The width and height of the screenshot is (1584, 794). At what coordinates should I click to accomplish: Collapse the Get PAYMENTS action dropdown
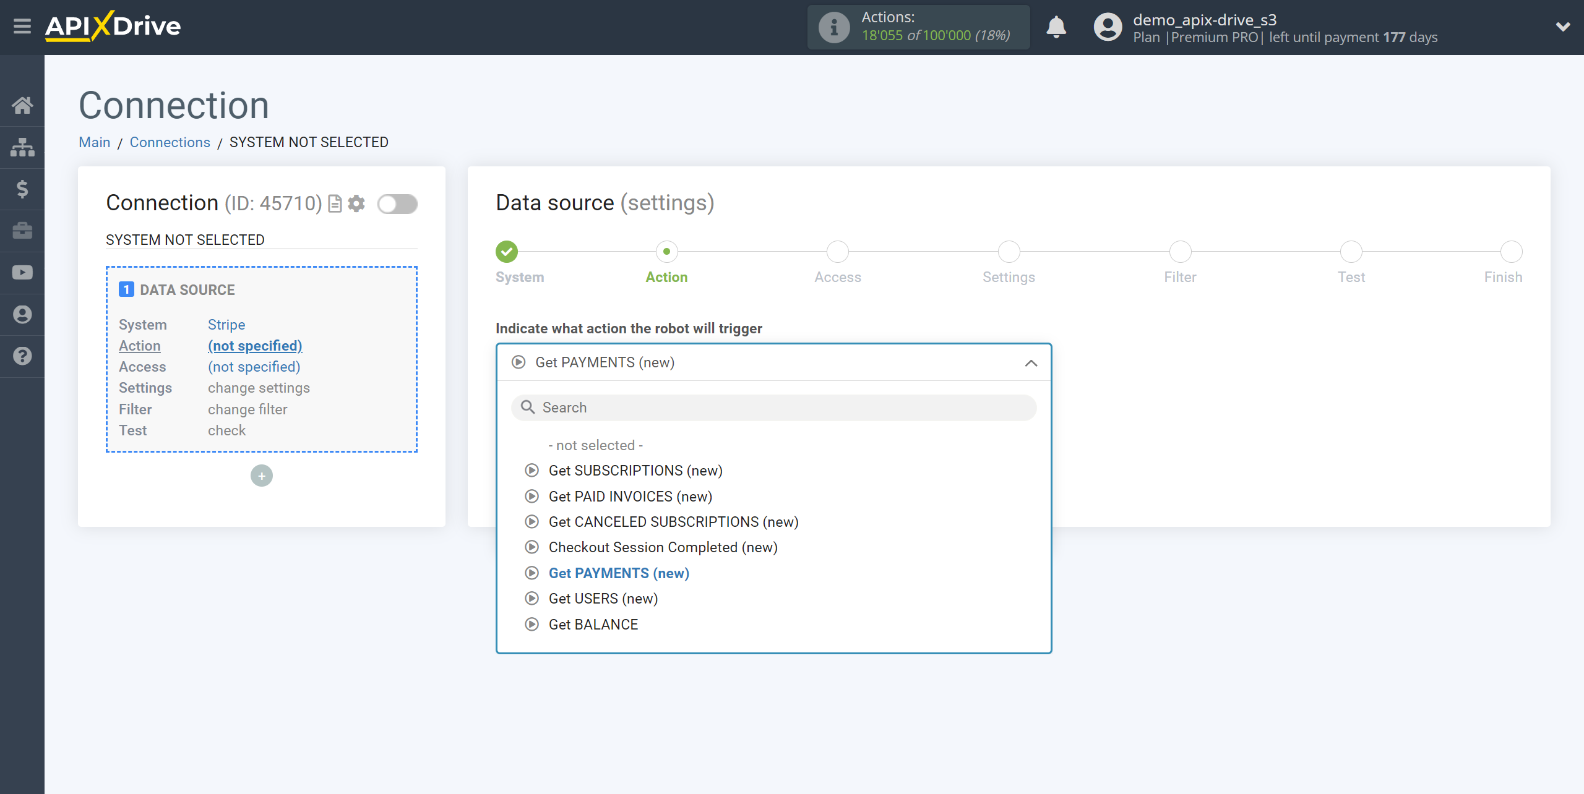(773, 362)
